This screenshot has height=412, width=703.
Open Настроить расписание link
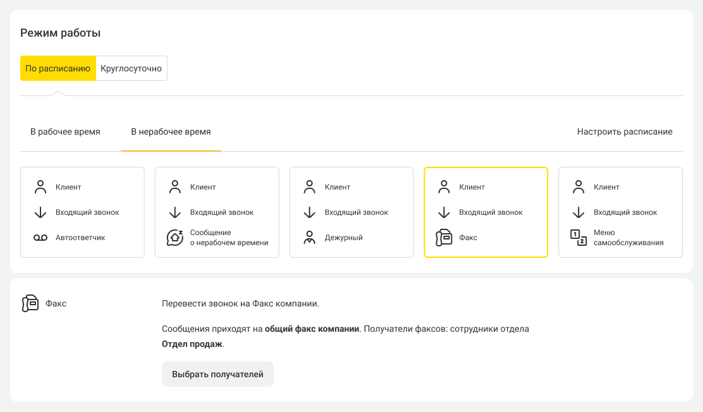tap(625, 132)
